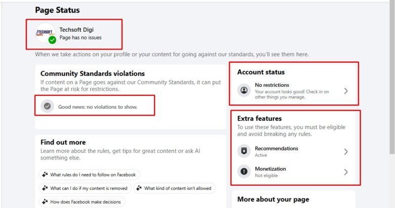Click the gray checkmark no-violations icon
The height and width of the screenshot is (208, 395).
[47, 106]
